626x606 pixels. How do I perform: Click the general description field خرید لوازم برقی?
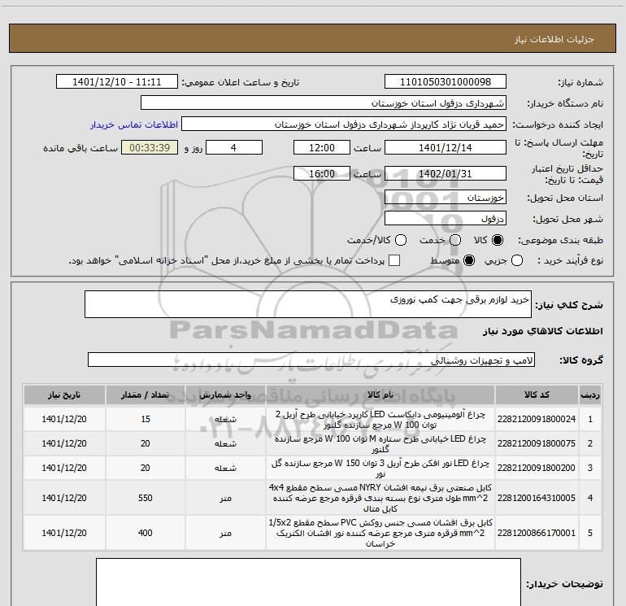[308, 304]
